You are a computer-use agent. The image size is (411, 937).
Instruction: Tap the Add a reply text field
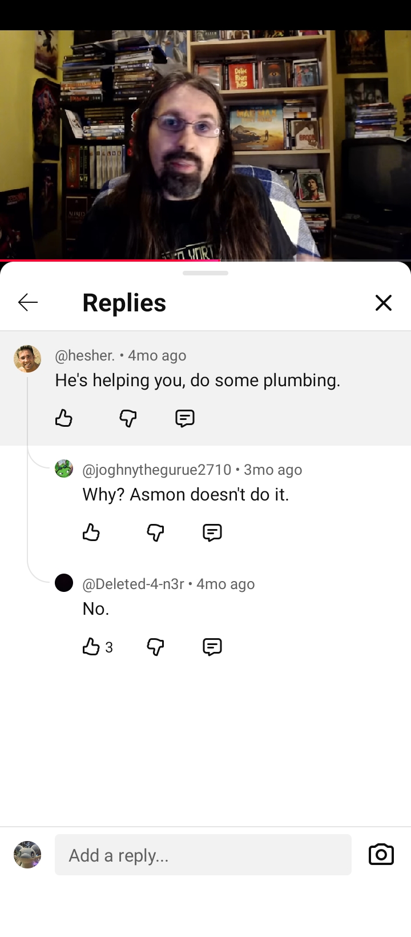coord(203,855)
